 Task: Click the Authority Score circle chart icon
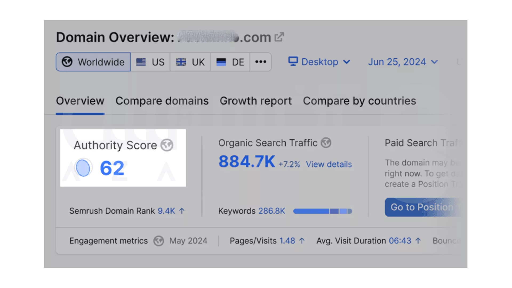click(x=83, y=168)
